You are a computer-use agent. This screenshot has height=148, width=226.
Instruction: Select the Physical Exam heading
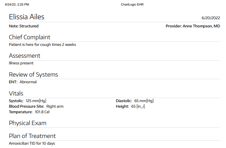pyautogui.click(x=27, y=123)
